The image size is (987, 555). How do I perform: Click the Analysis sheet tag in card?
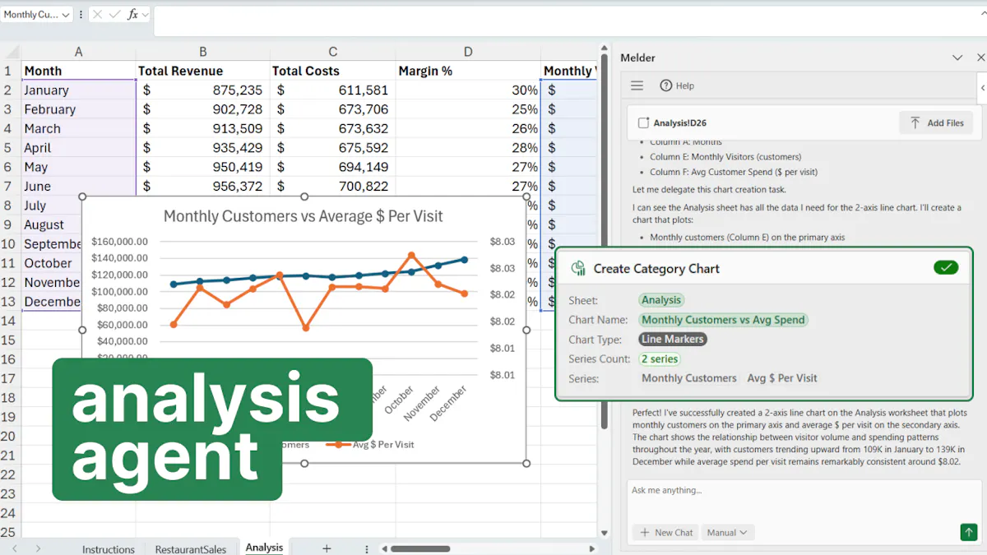[x=661, y=300]
